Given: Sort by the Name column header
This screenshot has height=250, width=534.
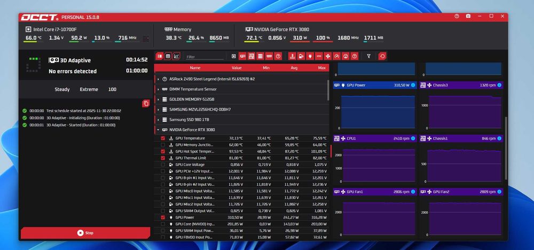Looking at the screenshot, I should [x=195, y=68].
